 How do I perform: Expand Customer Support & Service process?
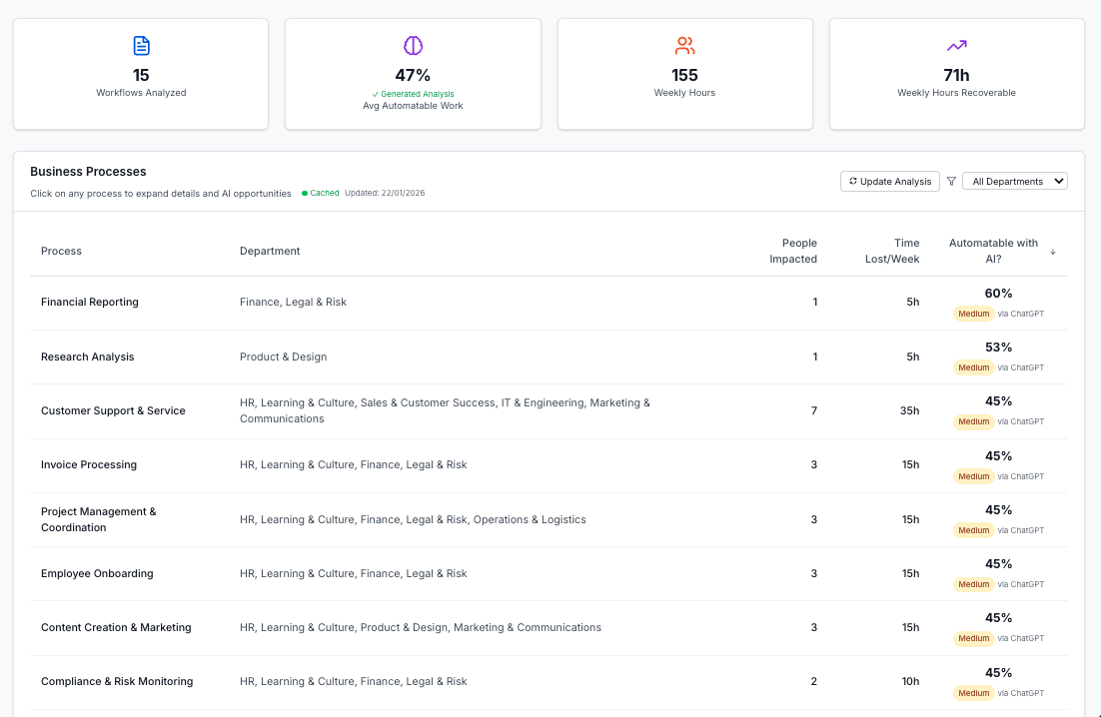coord(550,411)
